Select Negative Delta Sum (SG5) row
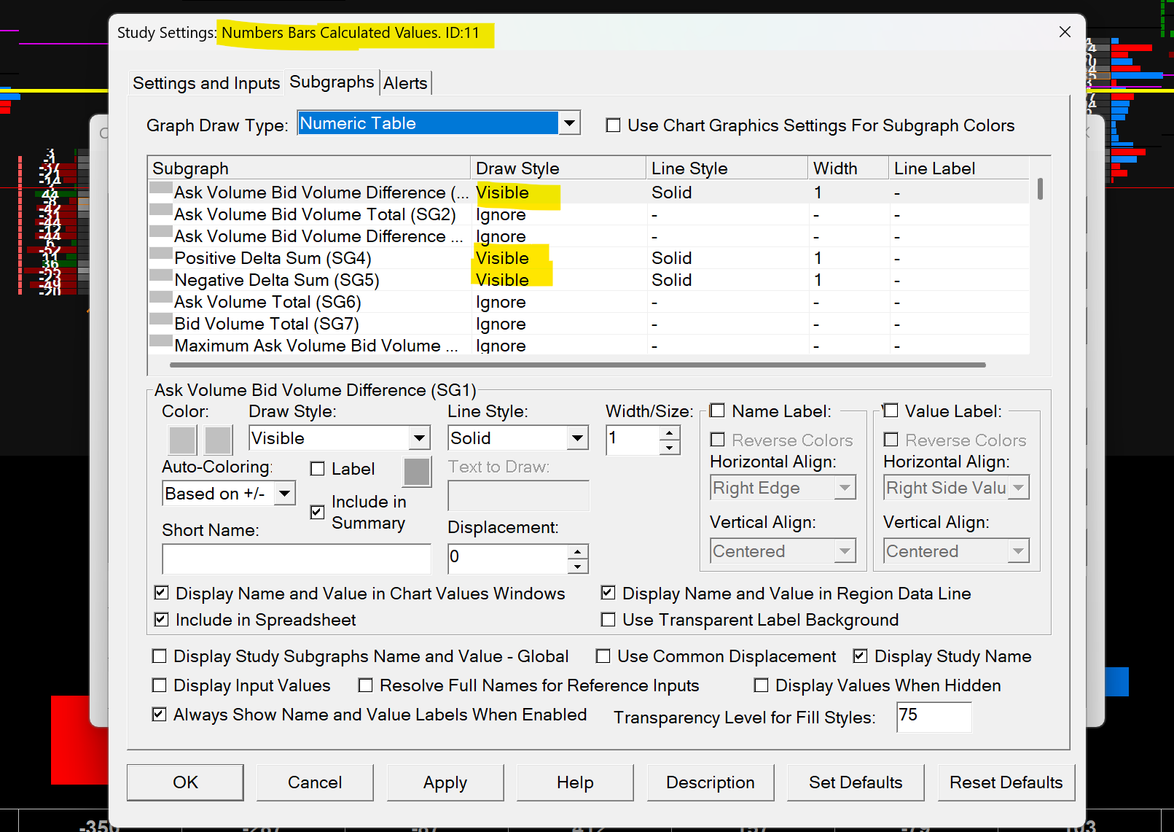The width and height of the screenshot is (1174, 832). [277, 280]
